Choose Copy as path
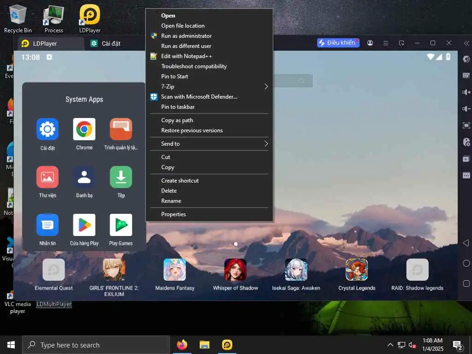Screen dimensions: 472x354 pos(209,120)
